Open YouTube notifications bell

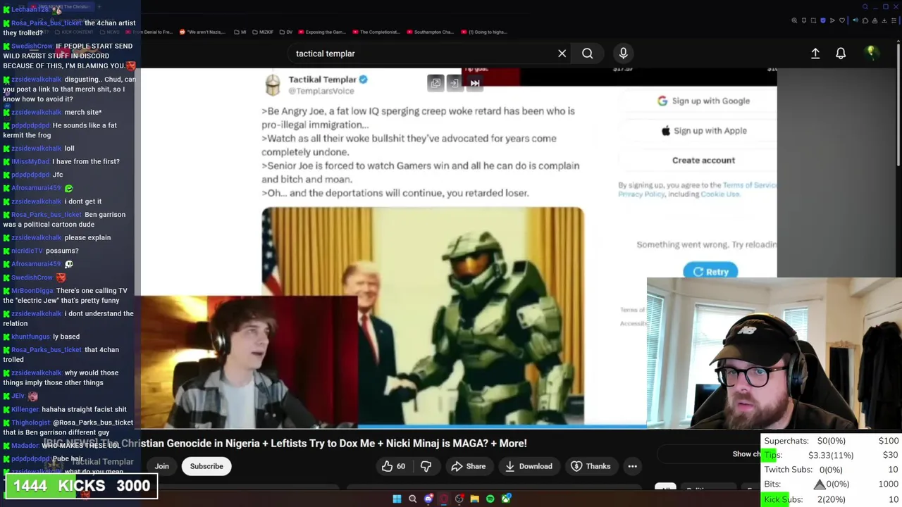(x=841, y=54)
